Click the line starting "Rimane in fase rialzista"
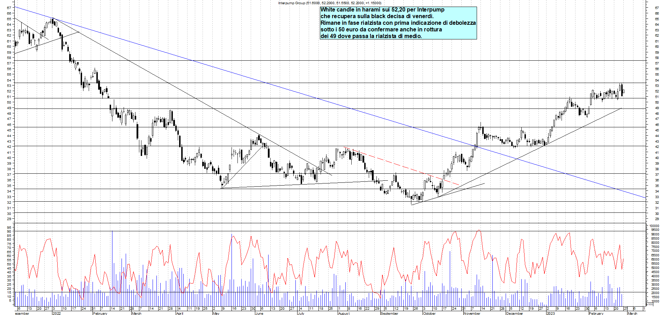Image resolution: width=660 pixels, height=315 pixels. (x=398, y=23)
